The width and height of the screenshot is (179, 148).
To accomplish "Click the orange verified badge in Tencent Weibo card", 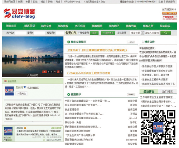I will [x=25, y=128].
